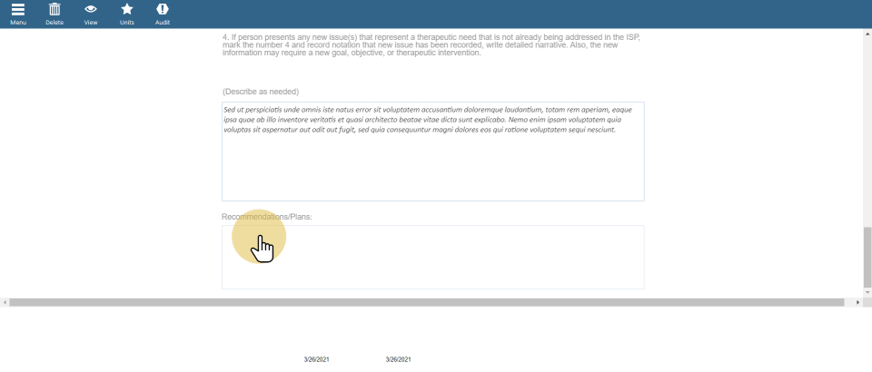Viewport: 872px width, 372px height.
Task: Click the horizontal scrollbar thumb
Action: pos(427,301)
